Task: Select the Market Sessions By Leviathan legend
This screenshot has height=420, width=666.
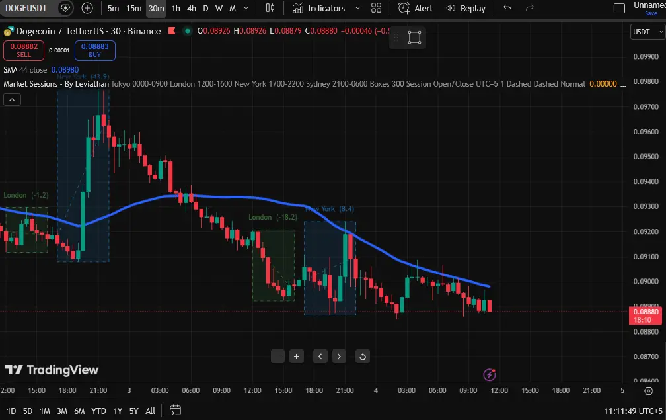Action: click(x=56, y=84)
